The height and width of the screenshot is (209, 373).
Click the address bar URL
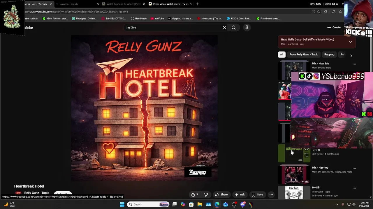tap(76, 12)
